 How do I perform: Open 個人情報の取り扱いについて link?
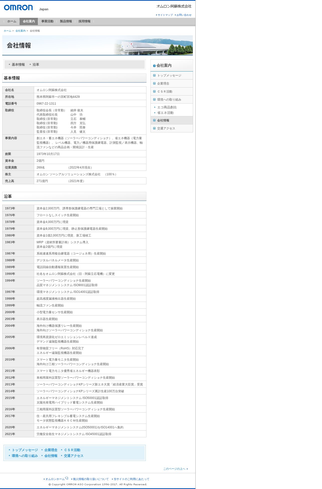pos(91,479)
